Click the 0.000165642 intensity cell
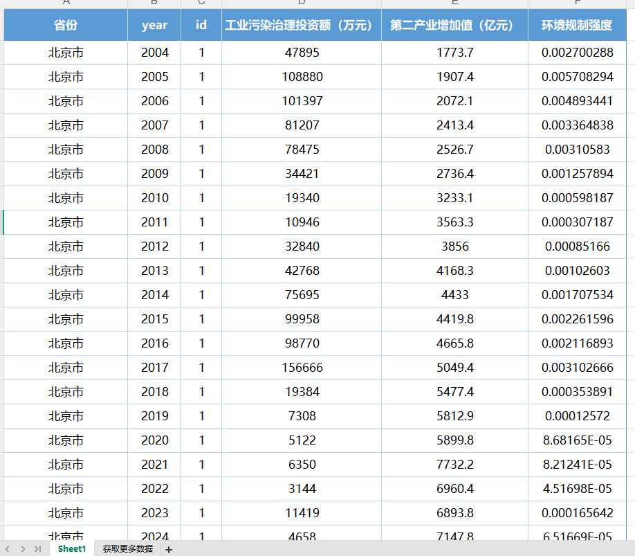The height and width of the screenshot is (556, 635). (x=577, y=513)
